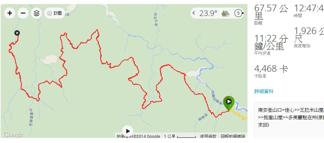Collapse the weather panel chevron arrow
324x143 pixels.
coord(194,13)
